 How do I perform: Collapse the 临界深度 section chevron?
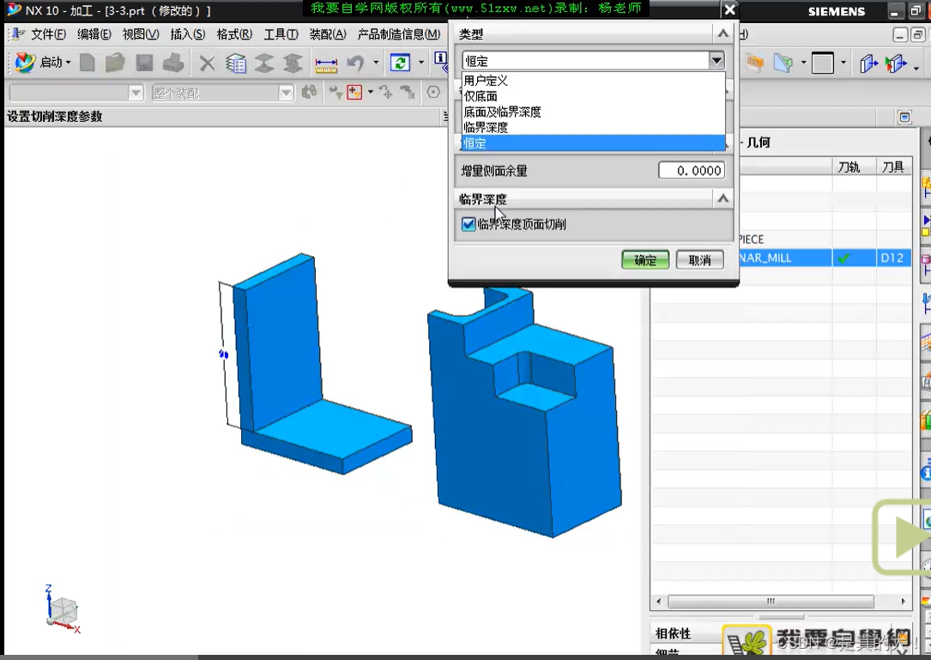(722, 198)
